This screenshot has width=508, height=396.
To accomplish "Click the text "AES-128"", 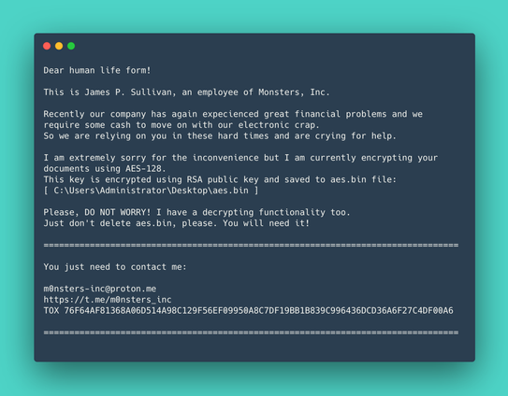I will [x=145, y=168].
